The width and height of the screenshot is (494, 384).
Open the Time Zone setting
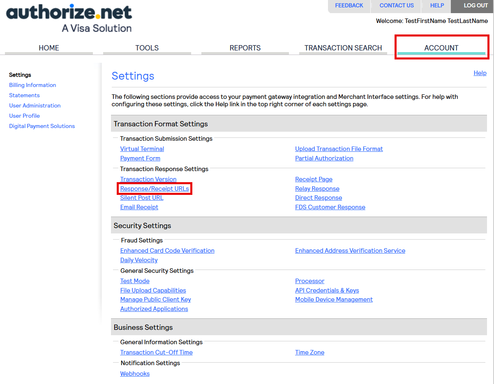(x=309, y=352)
